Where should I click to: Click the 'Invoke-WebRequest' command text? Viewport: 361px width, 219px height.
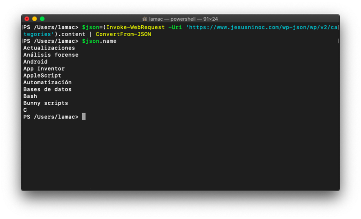point(136,27)
